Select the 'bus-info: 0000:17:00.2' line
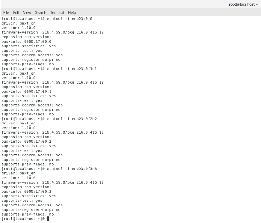This screenshot has height=223, width=261. [x=26, y=141]
